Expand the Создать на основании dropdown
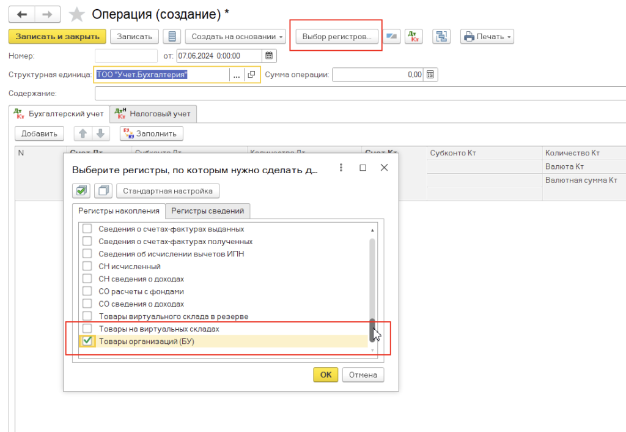Viewport: 626px width, 432px height. coord(235,37)
